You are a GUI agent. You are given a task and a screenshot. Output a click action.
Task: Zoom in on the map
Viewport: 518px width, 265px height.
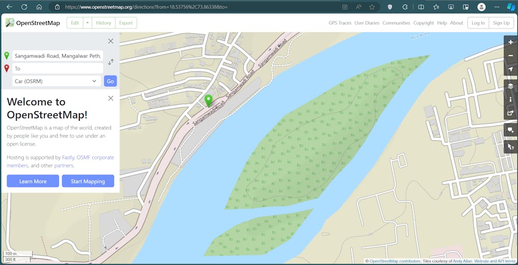click(x=511, y=42)
